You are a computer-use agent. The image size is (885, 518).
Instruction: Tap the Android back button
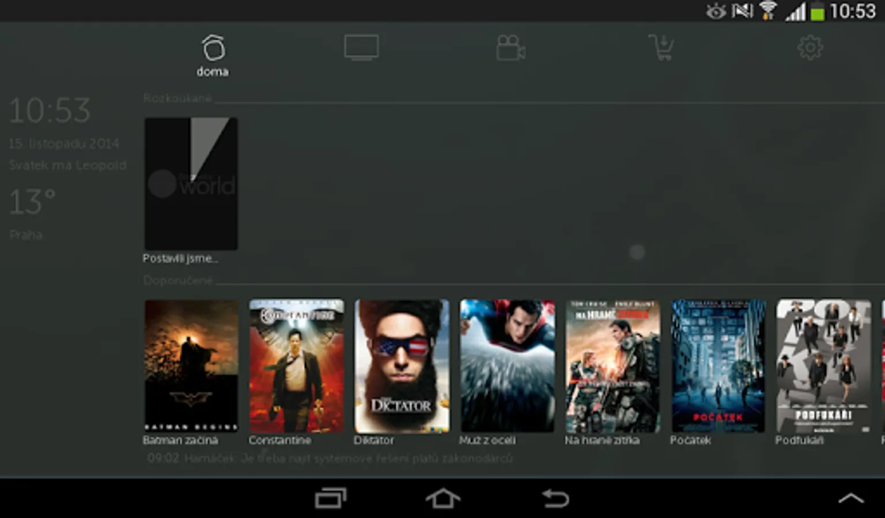555,498
